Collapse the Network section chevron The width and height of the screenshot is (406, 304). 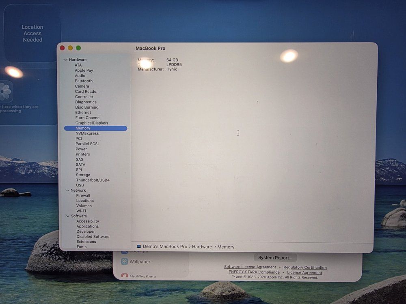pyautogui.click(x=67, y=191)
